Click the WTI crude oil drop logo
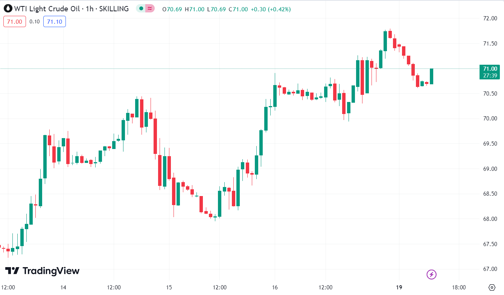The image size is (504, 295). click(x=8, y=9)
